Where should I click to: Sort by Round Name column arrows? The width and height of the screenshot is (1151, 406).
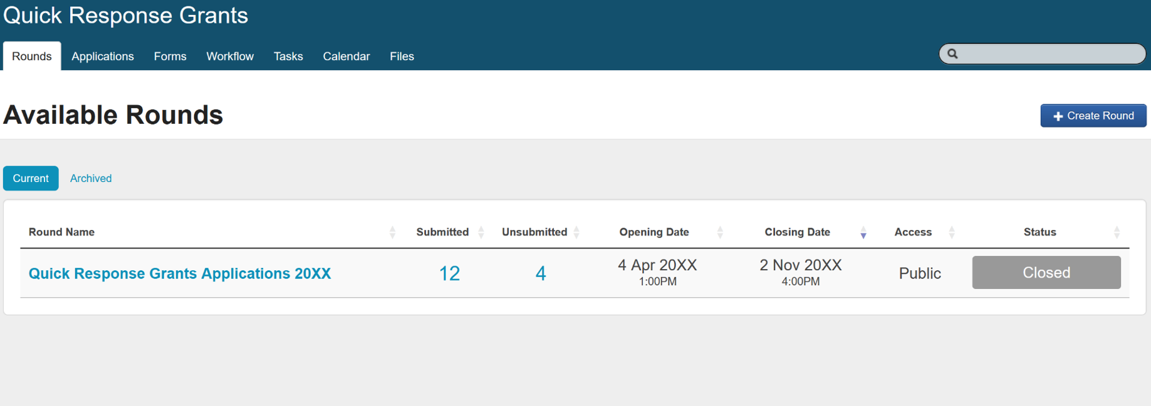[x=392, y=233]
